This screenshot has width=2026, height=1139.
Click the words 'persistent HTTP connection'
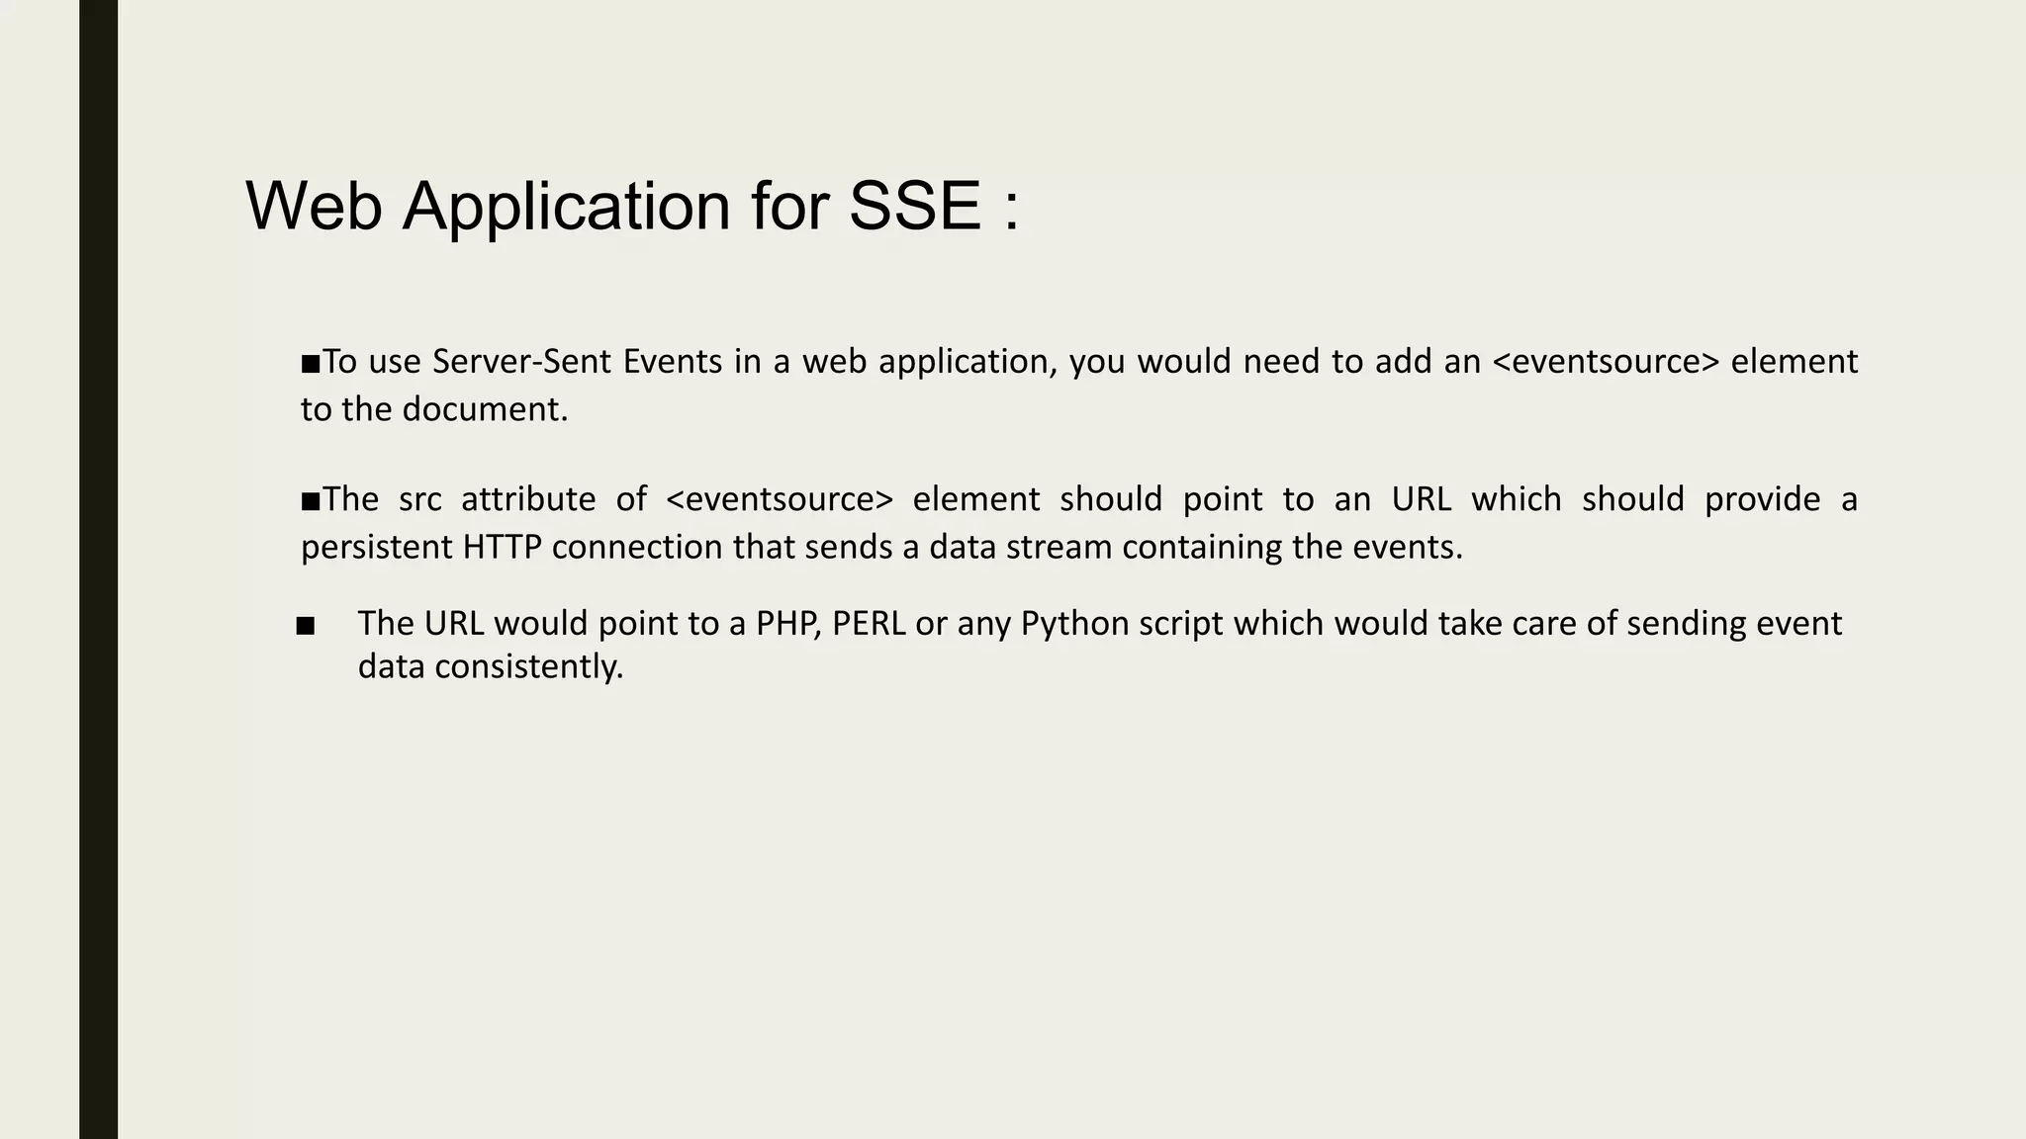click(511, 547)
